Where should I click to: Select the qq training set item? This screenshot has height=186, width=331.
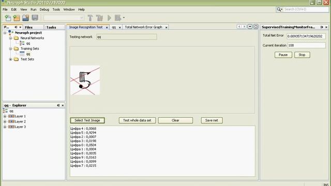pyautogui.click(x=28, y=54)
